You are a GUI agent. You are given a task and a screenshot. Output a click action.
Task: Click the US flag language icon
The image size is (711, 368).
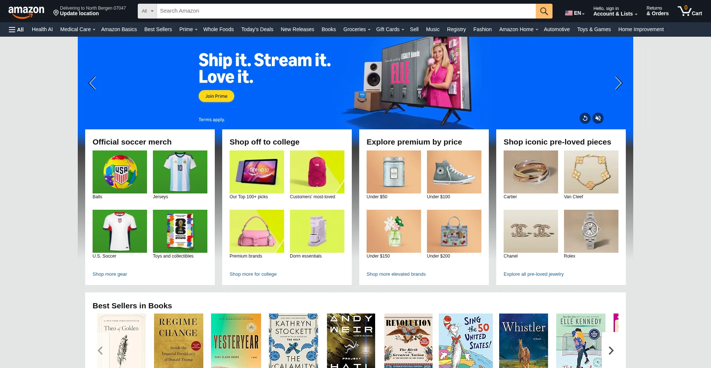point(569,13)
